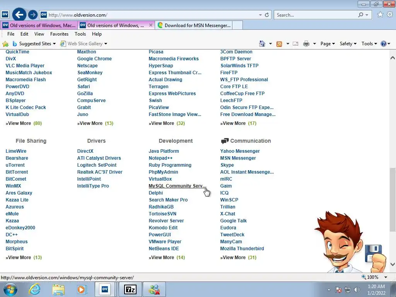Open the View menu
The image size is (396, 297).
tap(39, 34)
